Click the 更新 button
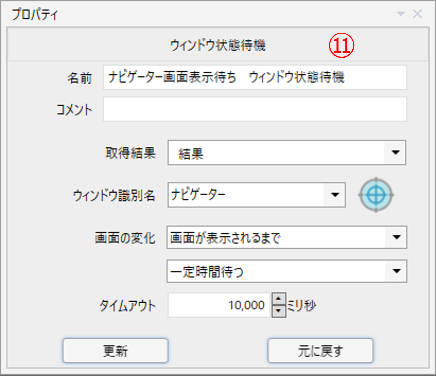This screenshot has width=436, height=376. [115, 351]
